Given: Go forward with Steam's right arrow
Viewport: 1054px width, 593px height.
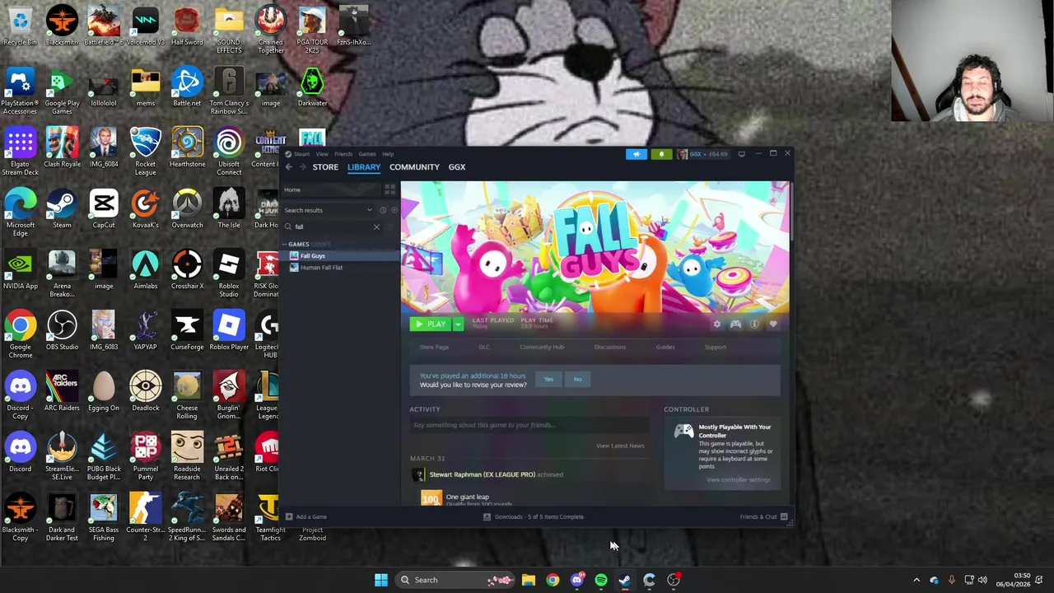Looking at the screenshot, I should 303,167.
